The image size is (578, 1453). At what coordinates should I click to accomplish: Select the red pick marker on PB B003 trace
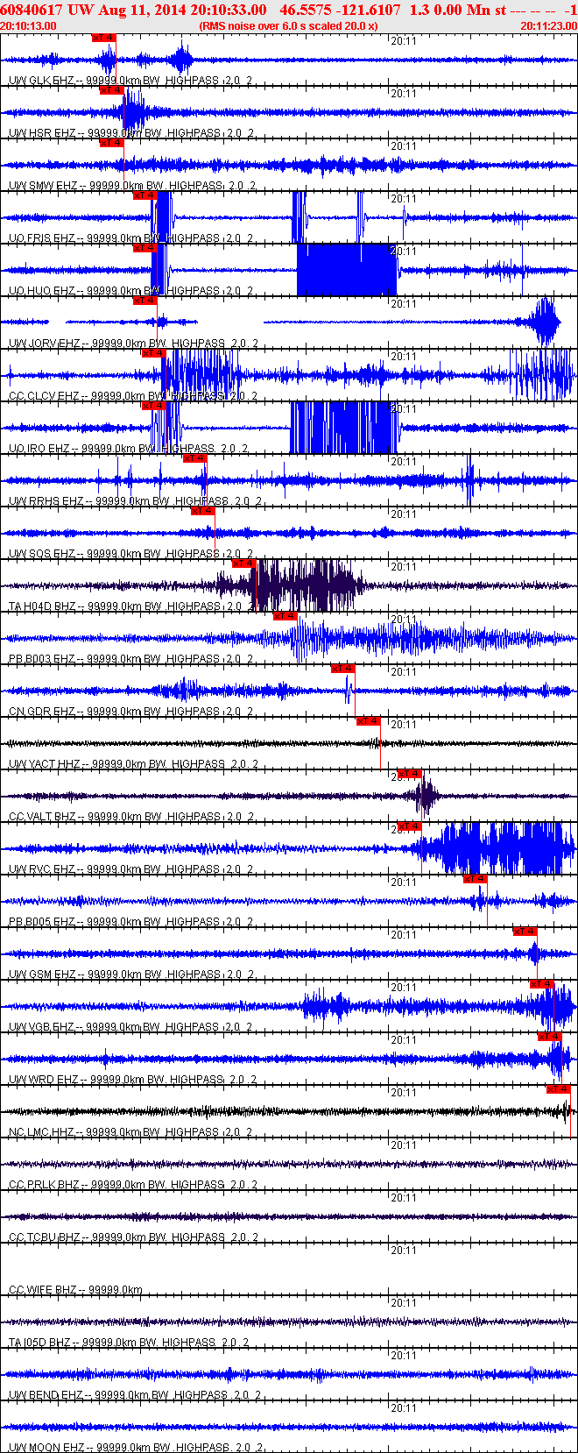pyautogui.click(x=285, y=616)
